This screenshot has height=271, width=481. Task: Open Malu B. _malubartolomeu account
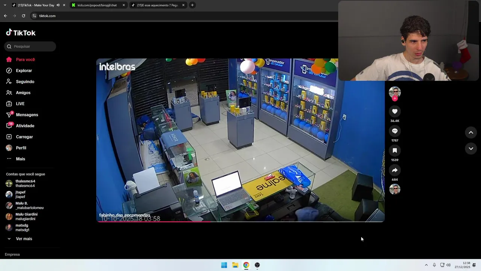click(x=25, y=206)
